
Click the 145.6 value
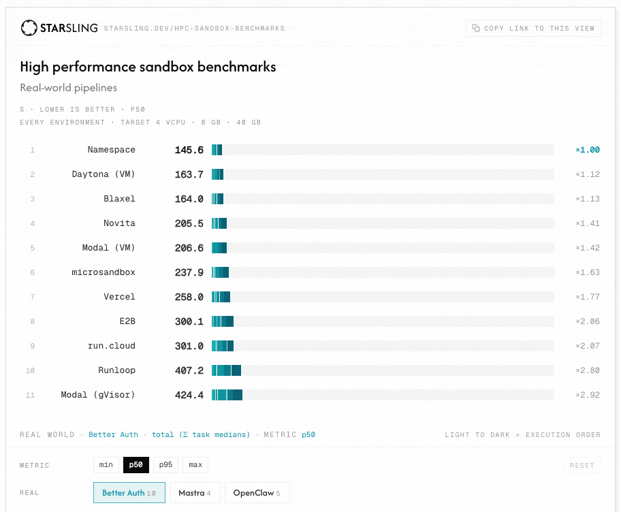(189, 150)
